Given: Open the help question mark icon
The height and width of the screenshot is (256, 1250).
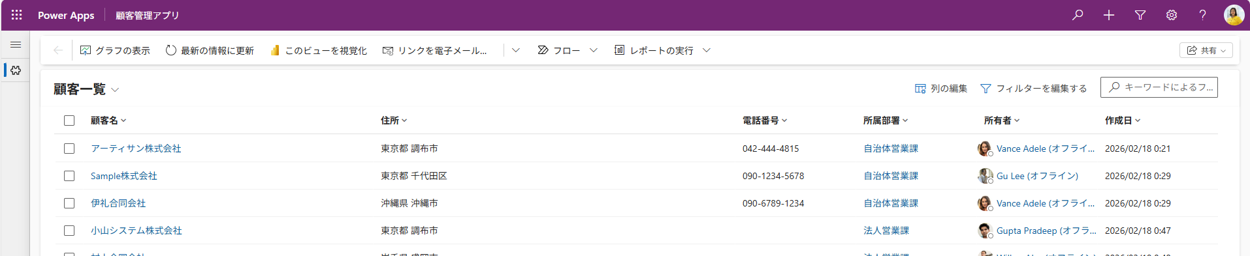Looking at the screenshot, I should coord(1202,15).
